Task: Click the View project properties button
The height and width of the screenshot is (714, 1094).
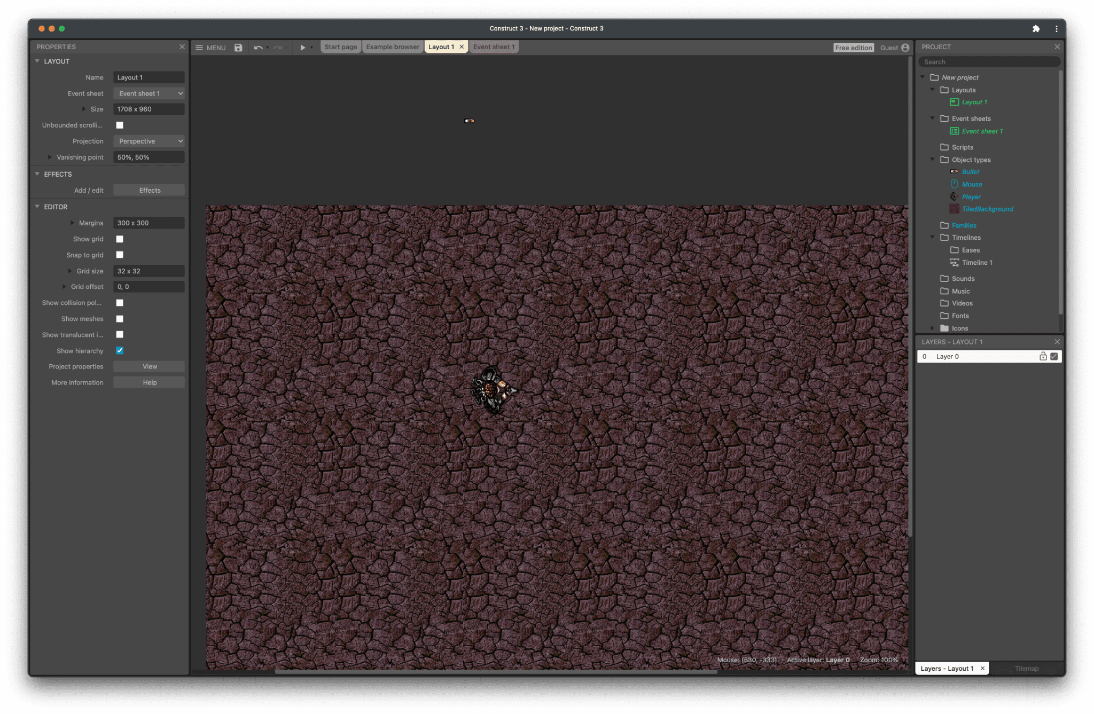Action: click(149, 366)
